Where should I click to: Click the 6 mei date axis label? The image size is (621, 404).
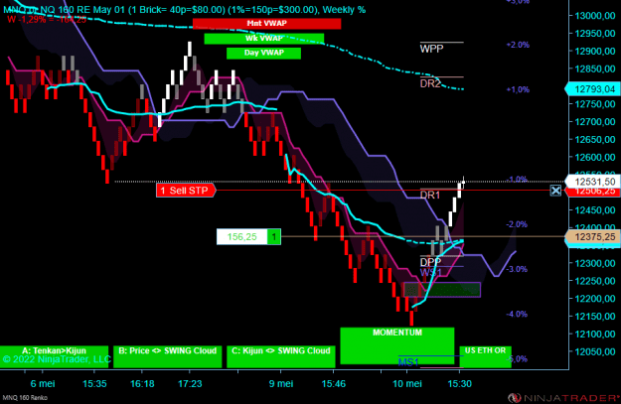[43, 384]
